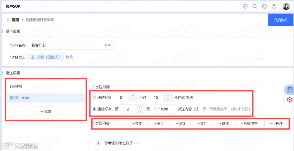Click the help question mark icon
This screenshot has width=294, height=151.
point(274,6)
